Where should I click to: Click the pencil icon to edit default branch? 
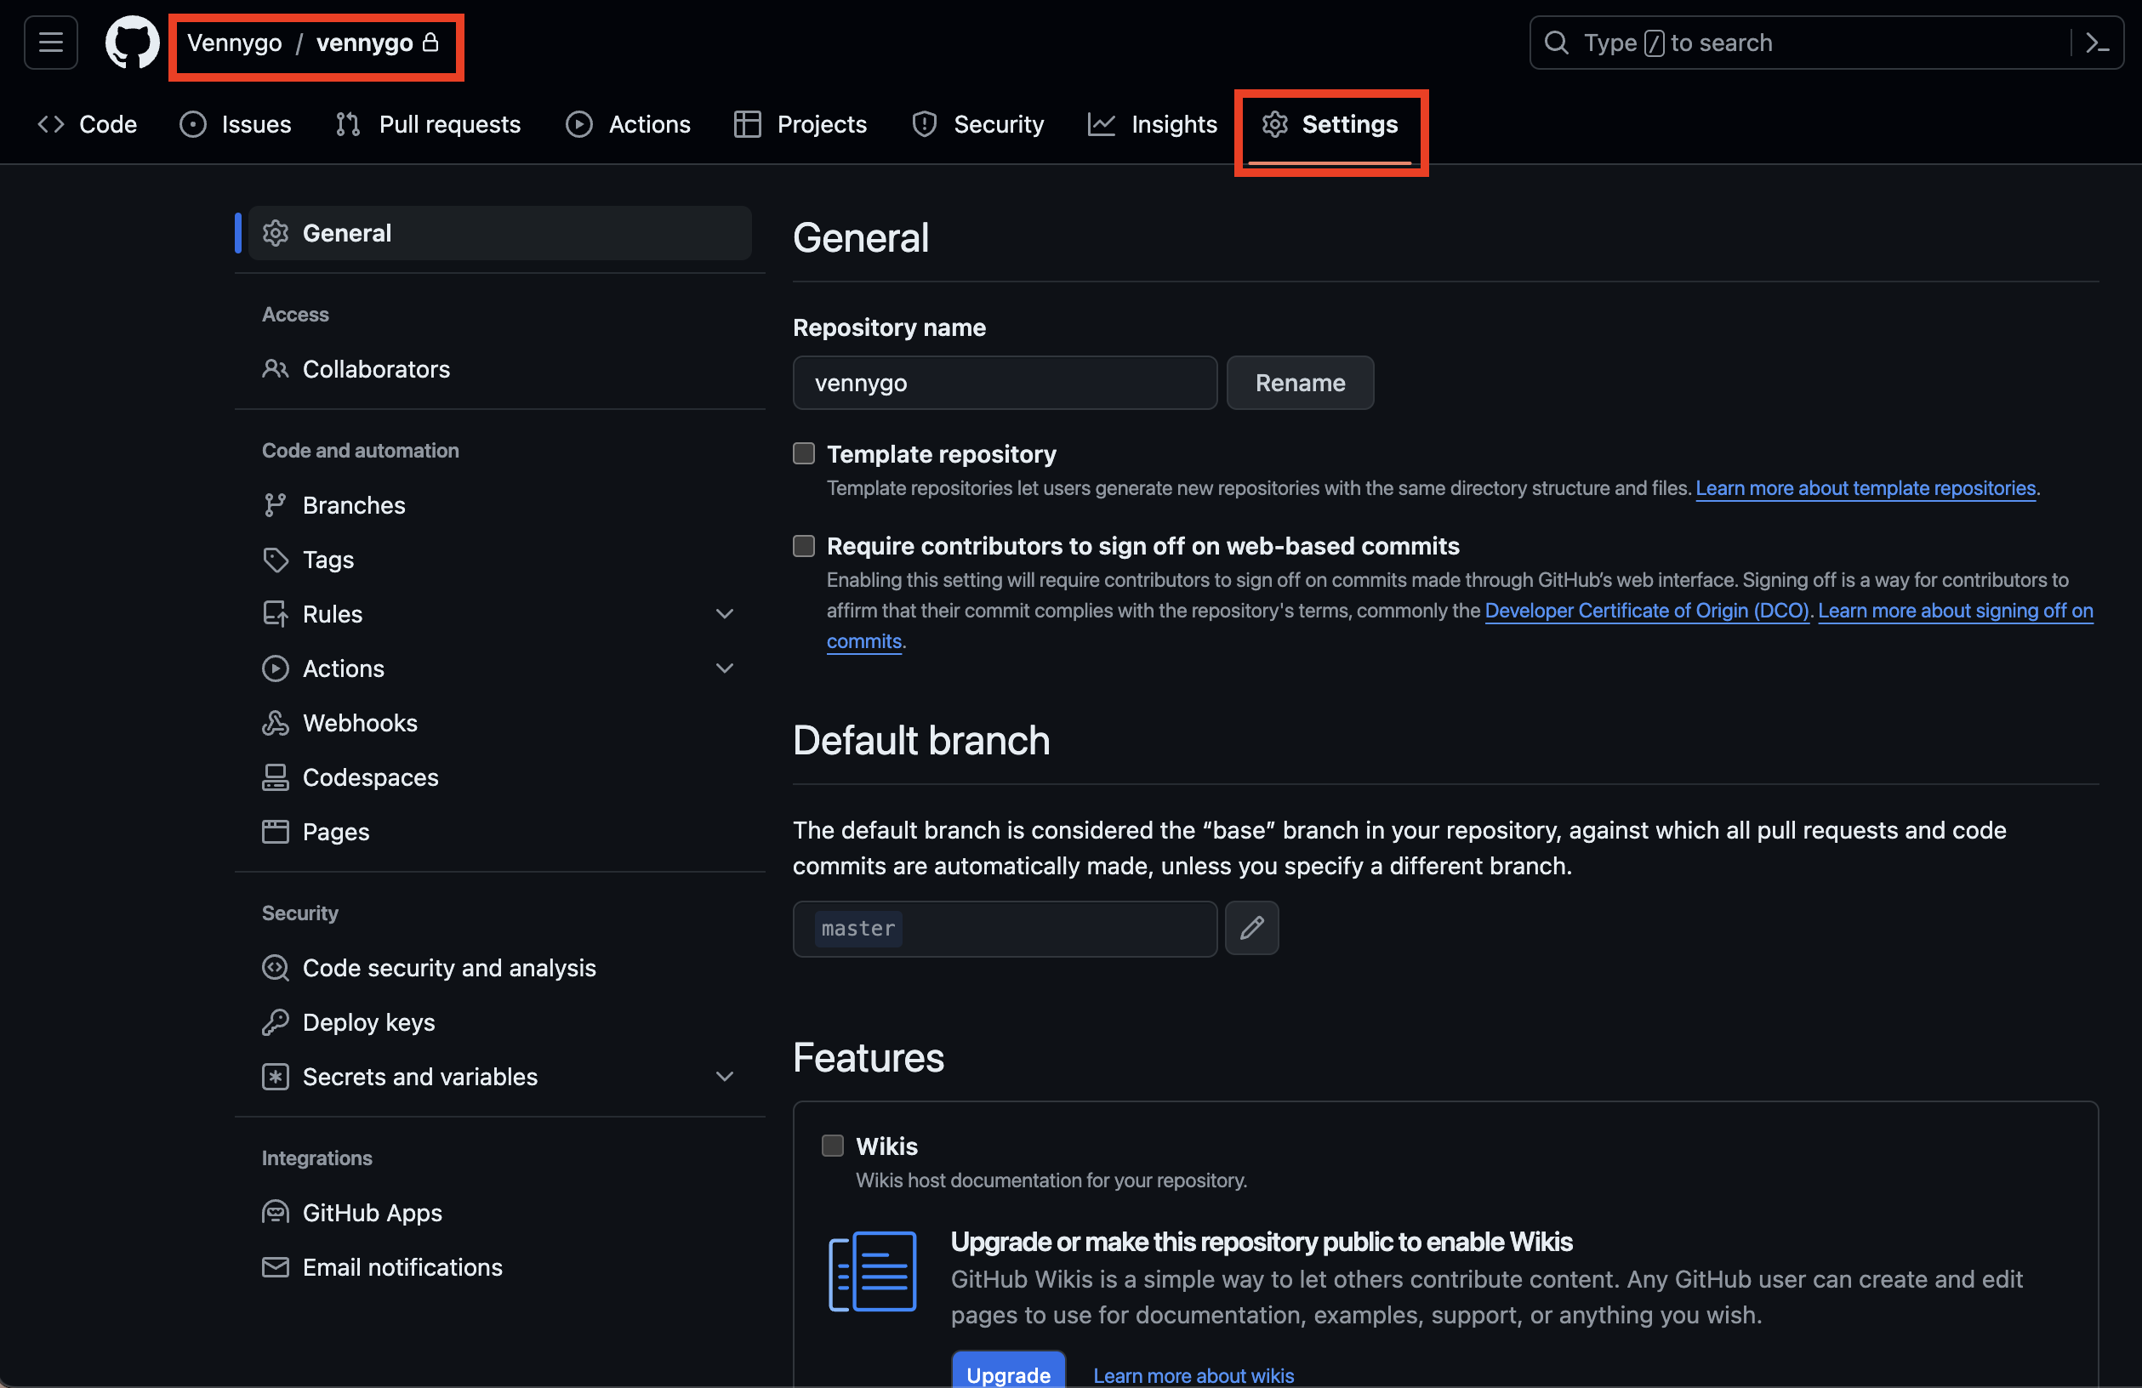[x=1251, y=929]
